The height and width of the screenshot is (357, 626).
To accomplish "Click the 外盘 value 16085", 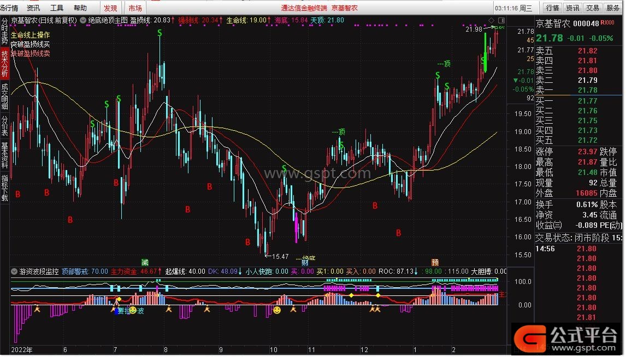I will [587, 193].
